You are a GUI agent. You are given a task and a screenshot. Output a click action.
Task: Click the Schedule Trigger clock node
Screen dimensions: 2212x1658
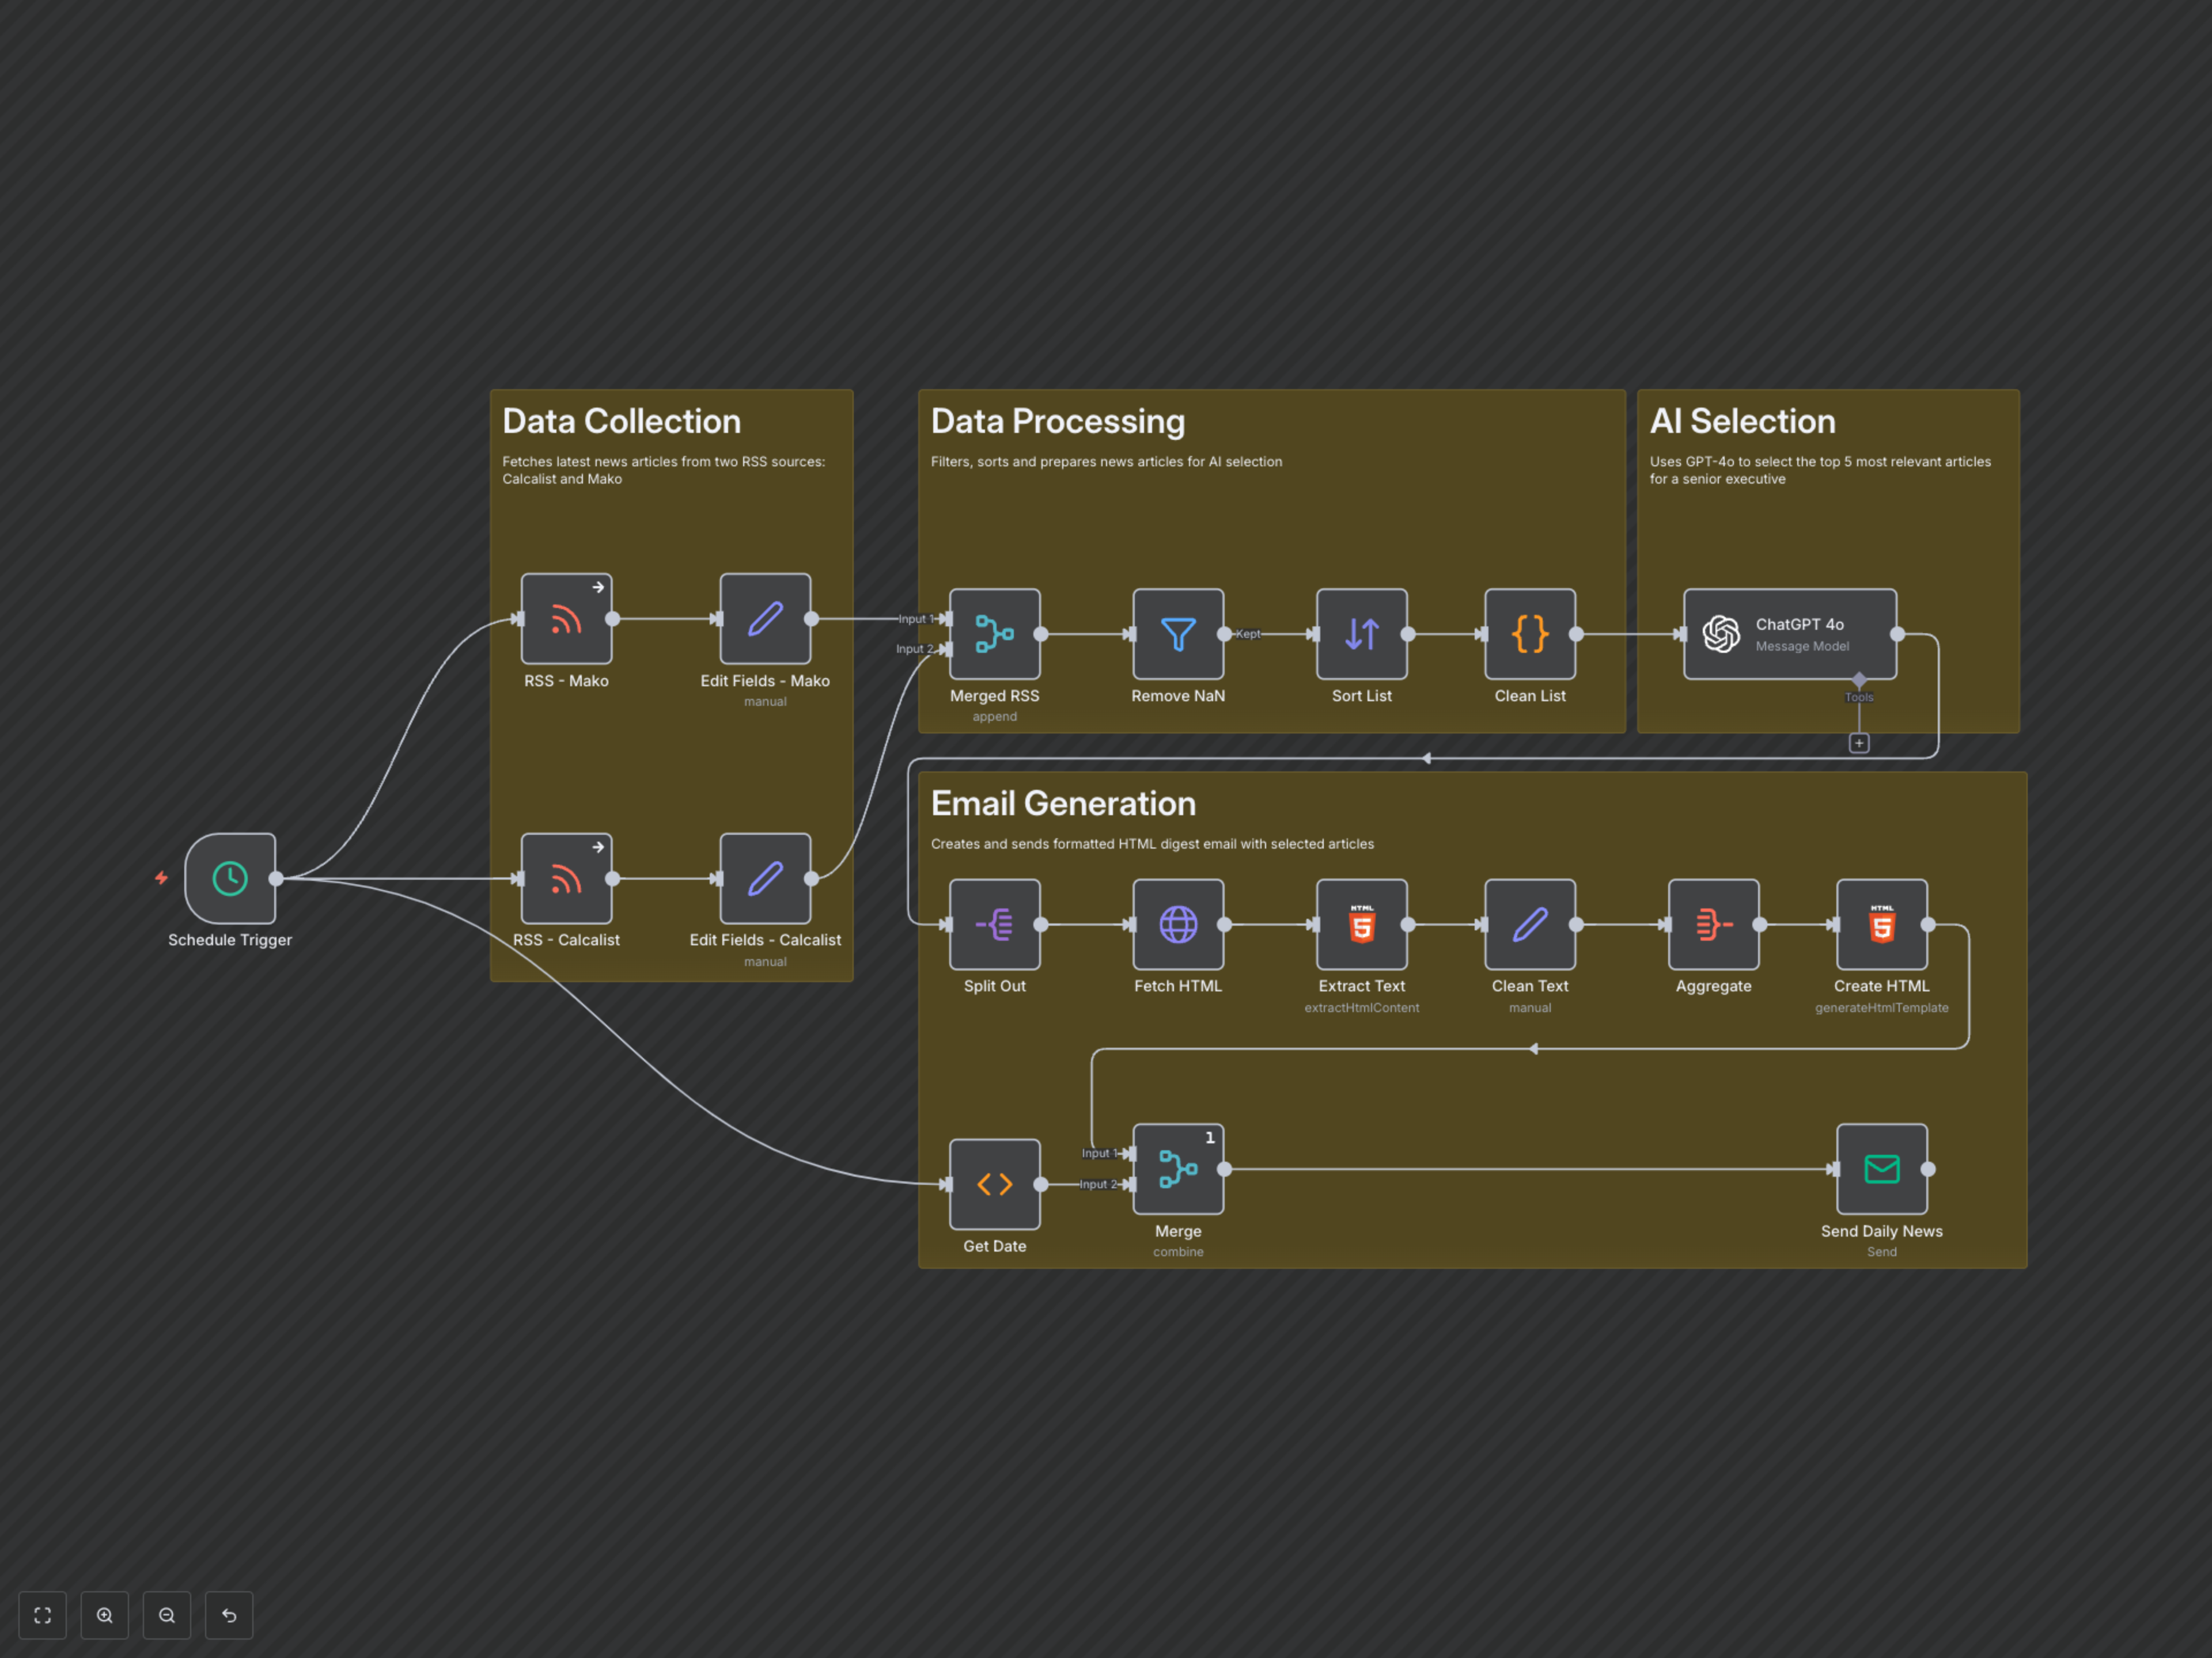click(230, 879)
